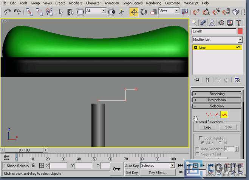249x180 pixels.
Task: Toggle the Angle Snap icon
Action: pyautogui.click(x=206, y=12)
